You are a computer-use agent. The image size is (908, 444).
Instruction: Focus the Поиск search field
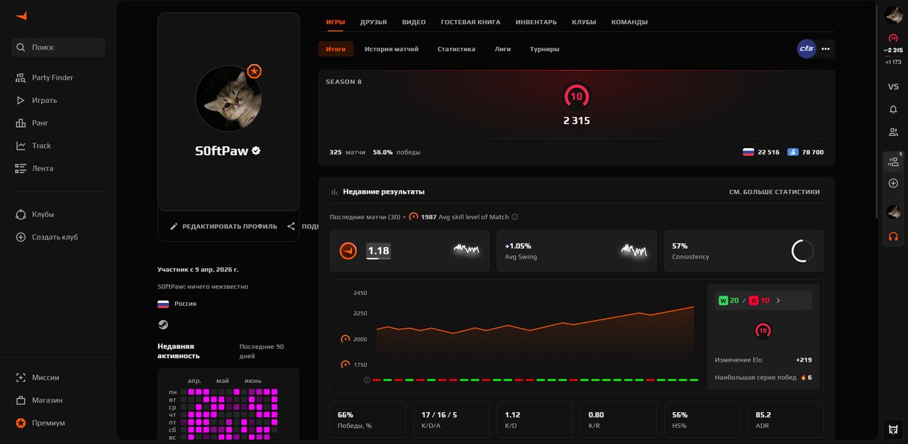coord(58,48)
